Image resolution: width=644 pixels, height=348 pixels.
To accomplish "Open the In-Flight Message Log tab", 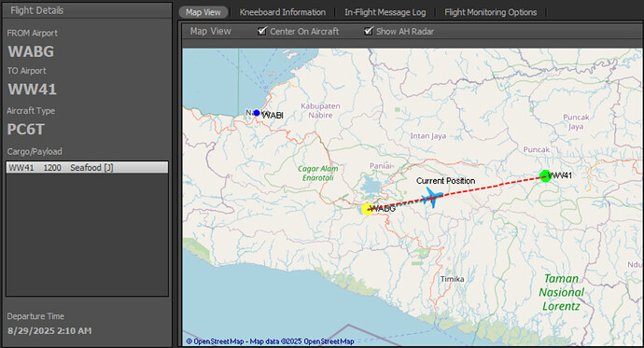I will click(x=385, y=12).
